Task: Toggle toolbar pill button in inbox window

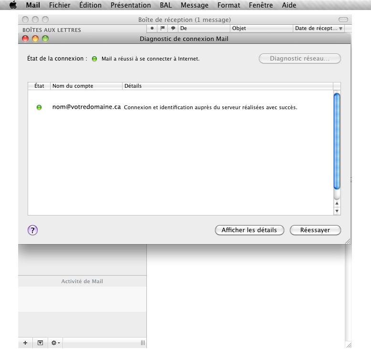Action: [x=343, y=20]
